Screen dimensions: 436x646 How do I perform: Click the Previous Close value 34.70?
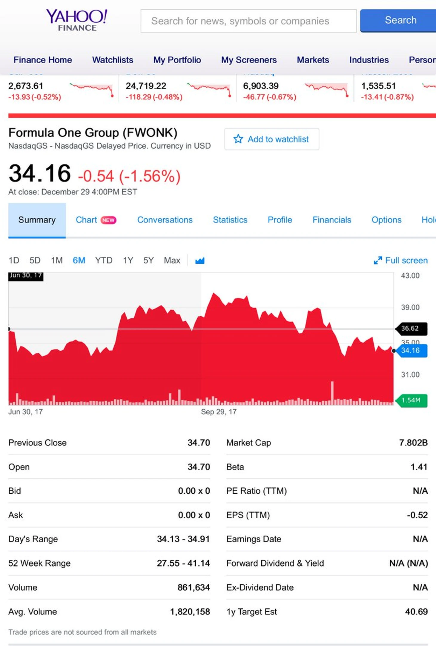pyautogui.click(x=199, y=443)
